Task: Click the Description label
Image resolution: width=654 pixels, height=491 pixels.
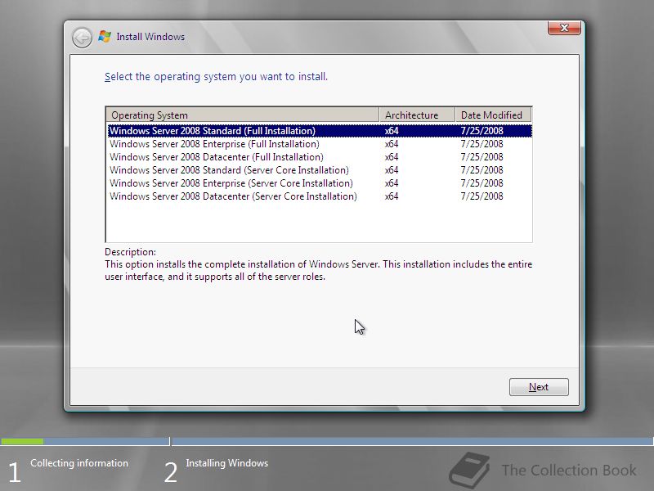Action: [x=130, y=252]
